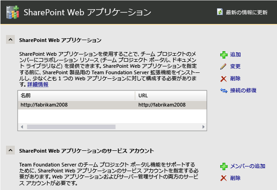Click the horizontal scrollbar left arrow

(x=22, y=127)
